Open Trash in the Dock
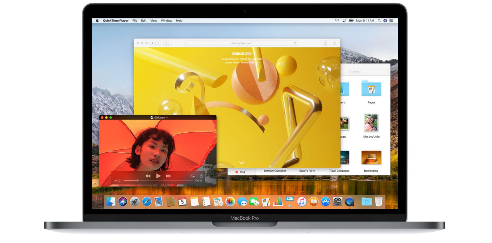The height and width of the screenshot is (243, 492). (378, 202)
